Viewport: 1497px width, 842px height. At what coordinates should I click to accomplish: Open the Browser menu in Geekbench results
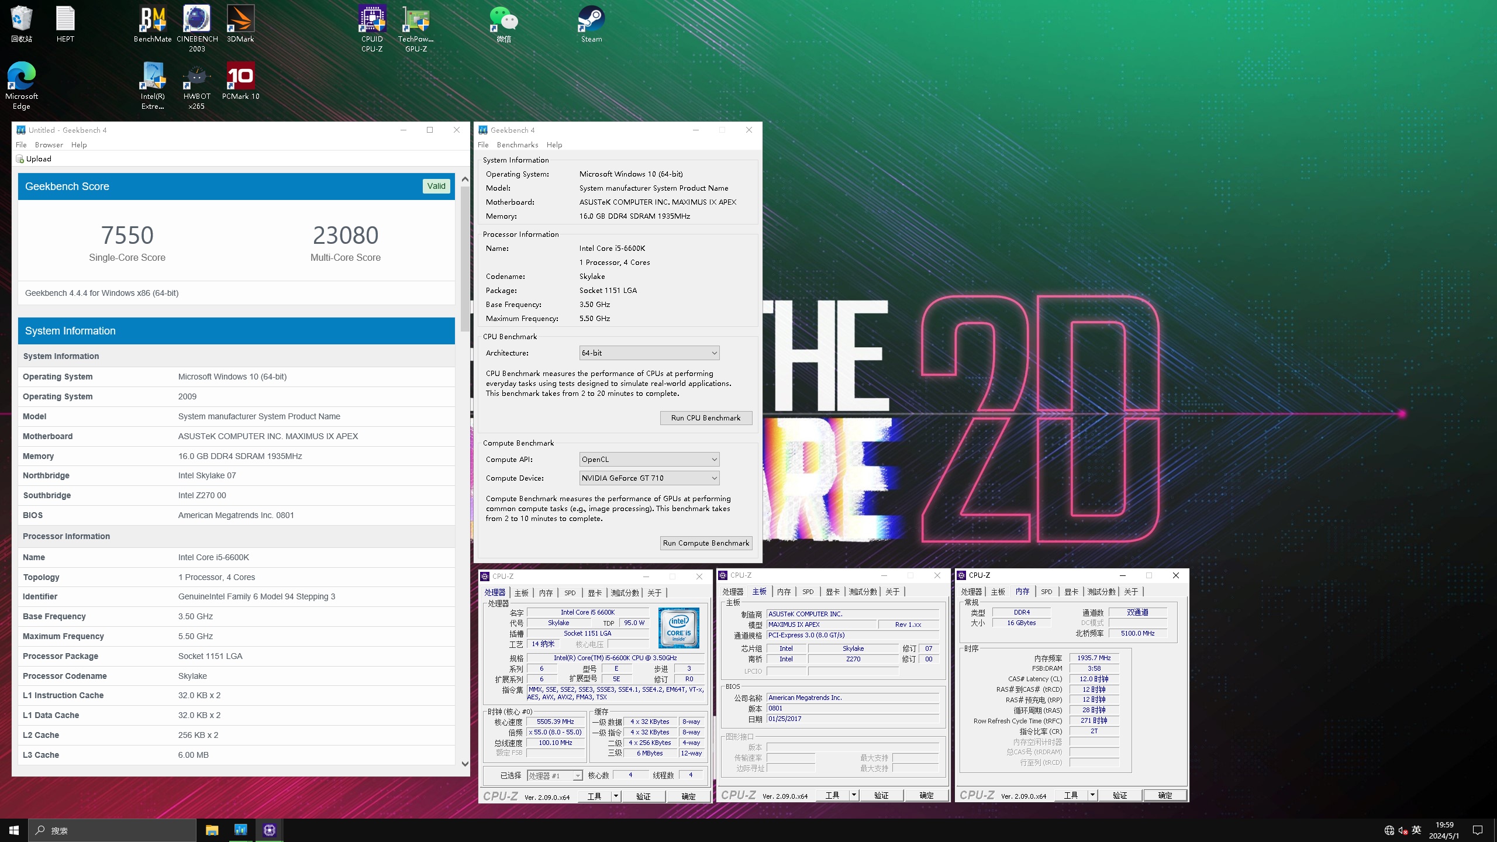pyautogui.click(x=49, y=144)
